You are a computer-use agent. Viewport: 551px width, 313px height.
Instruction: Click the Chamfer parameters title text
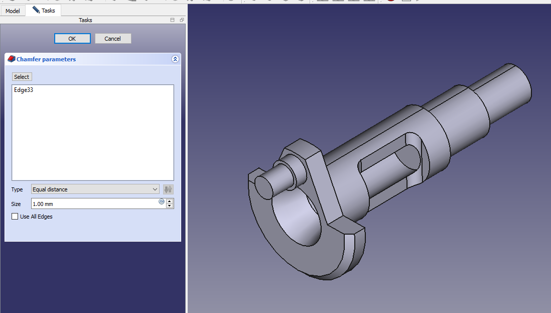(46, 59)
